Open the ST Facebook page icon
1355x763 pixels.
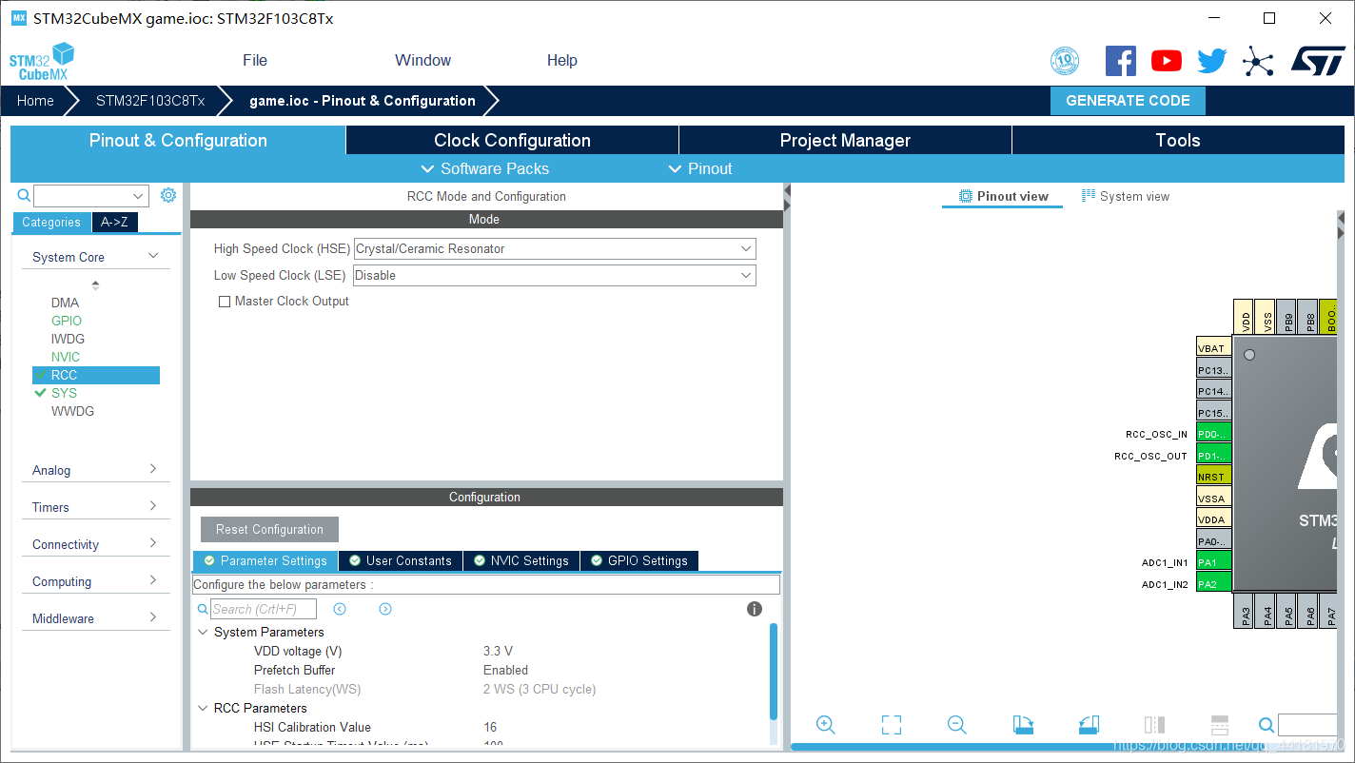click(1121, 61)
